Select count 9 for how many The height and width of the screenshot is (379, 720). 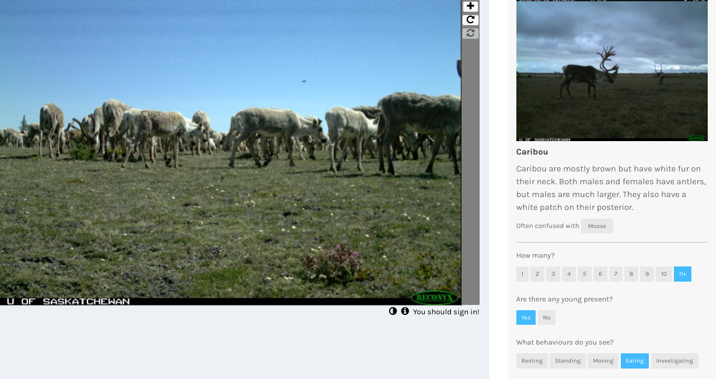[x=647, y=274]
